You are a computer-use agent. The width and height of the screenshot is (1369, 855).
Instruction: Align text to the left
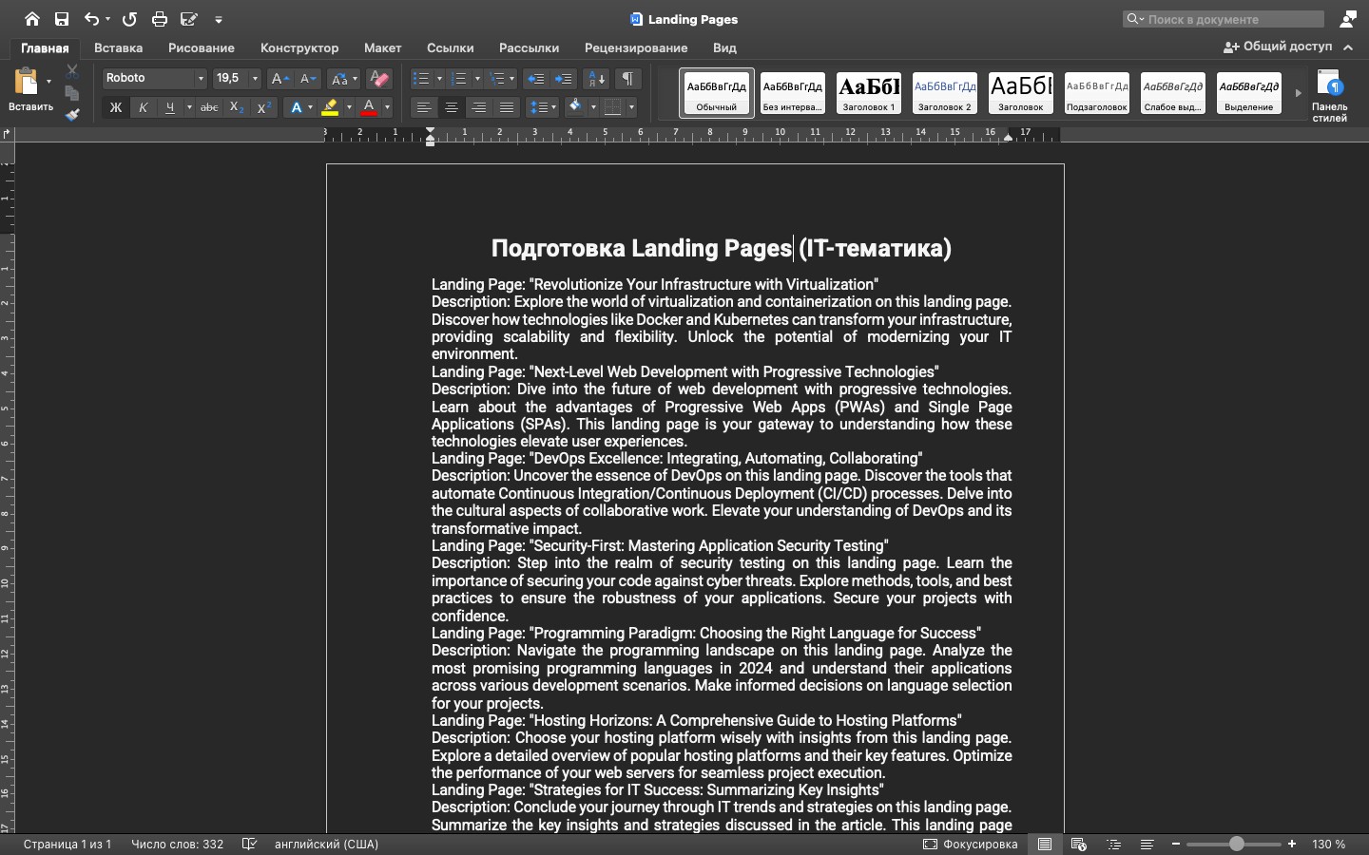tap(424, 107)
